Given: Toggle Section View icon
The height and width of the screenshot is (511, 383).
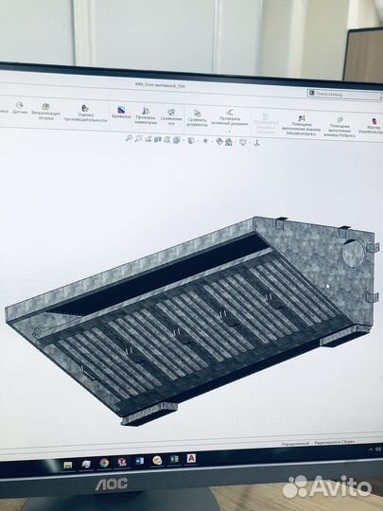Looking at the screenshot, I should (158, 139).
